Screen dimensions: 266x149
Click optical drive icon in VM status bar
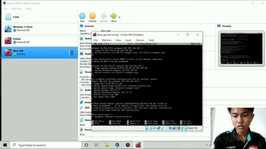(151, 128)
